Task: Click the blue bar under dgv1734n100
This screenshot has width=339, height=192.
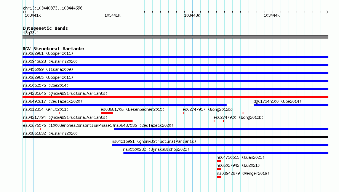Action: pos(291,105)
